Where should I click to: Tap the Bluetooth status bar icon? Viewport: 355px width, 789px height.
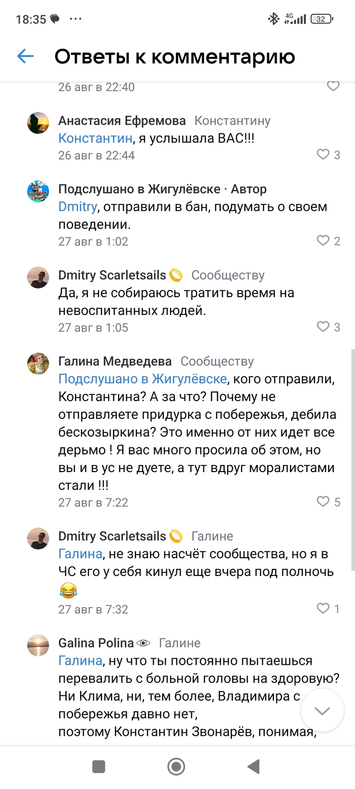point(274,19)
